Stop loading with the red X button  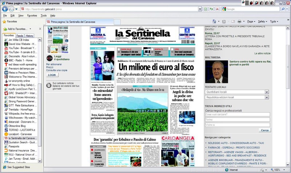(217, 9)
